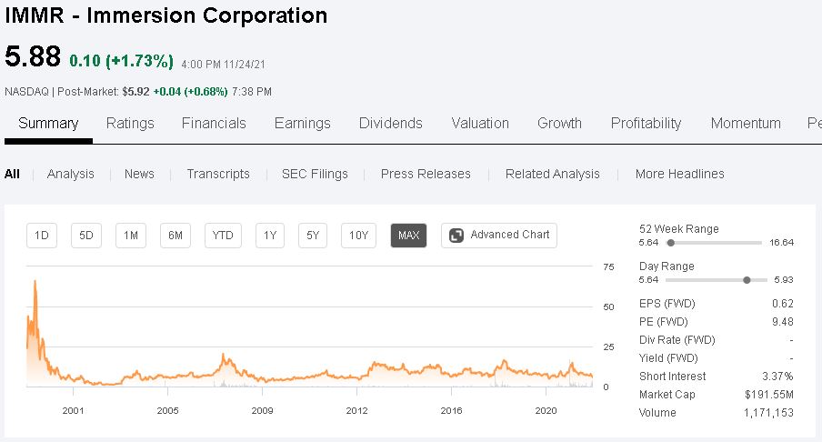Open the Ratings tab
The height and width of the screenshot is (442, 822).
(x=130, y=123)
